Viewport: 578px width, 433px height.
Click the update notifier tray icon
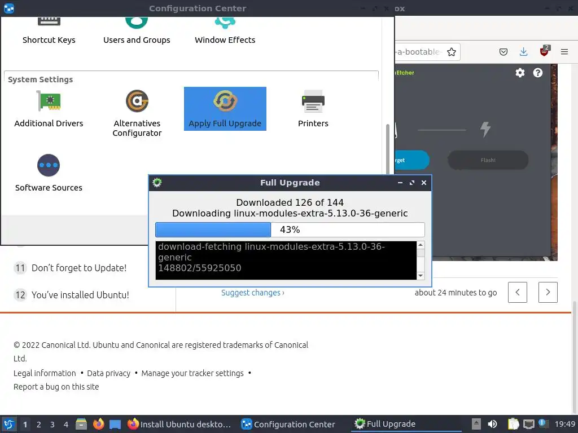pos(544,423)
